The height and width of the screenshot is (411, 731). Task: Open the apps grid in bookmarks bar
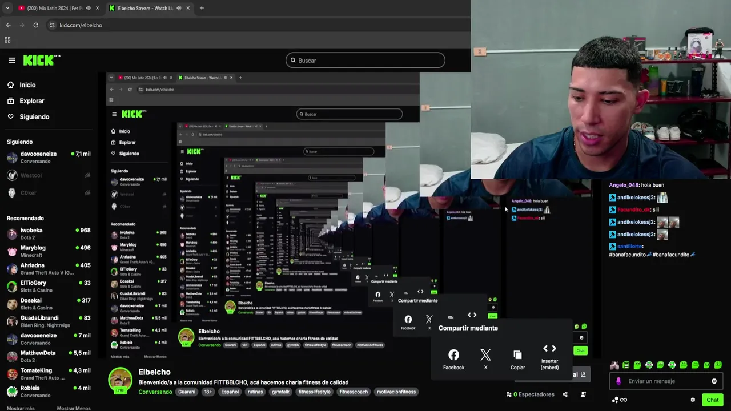click(x=7, y=40)
